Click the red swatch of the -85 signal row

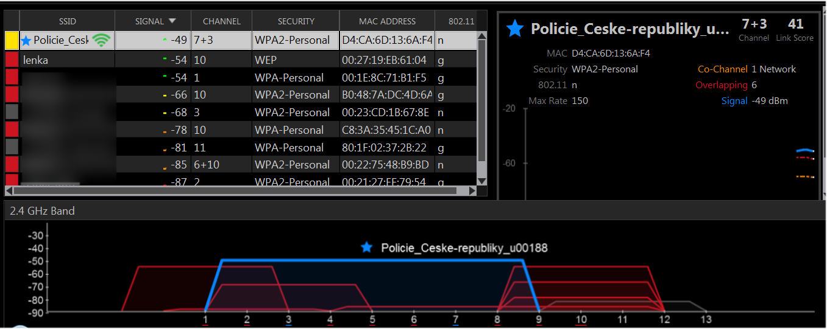(x=12, y=164)
